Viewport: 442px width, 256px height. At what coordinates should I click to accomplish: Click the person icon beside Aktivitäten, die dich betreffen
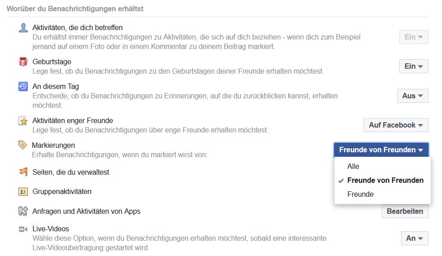(23, 28)
